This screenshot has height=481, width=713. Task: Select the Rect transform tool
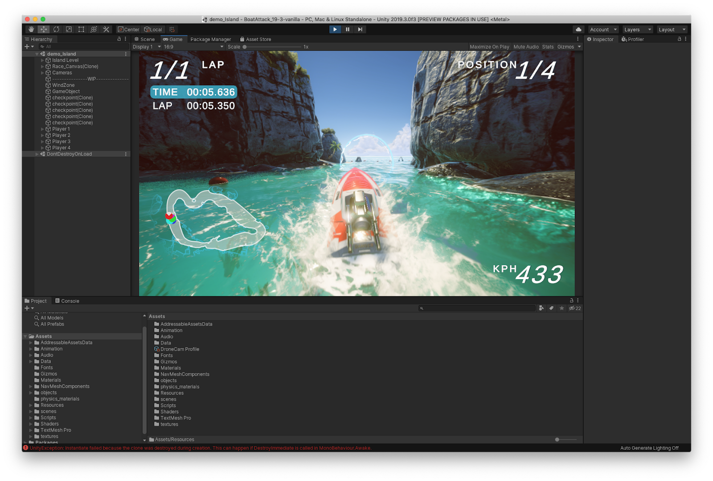(81, 29)
